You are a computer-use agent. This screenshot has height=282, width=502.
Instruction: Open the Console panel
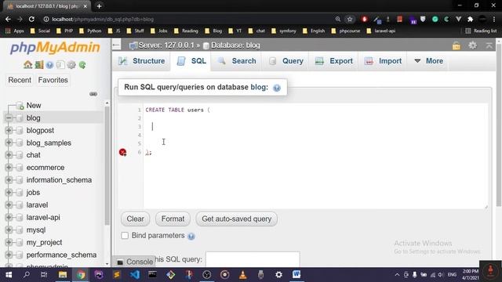[135, 262]
